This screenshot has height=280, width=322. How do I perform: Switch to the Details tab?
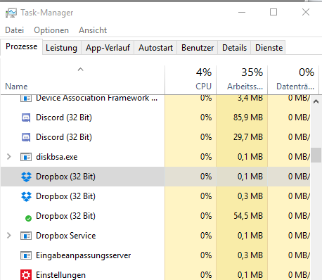(234, 48)
